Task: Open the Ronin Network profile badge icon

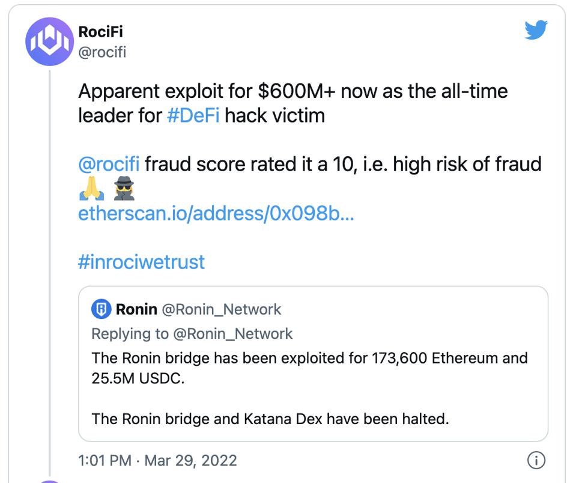Action: [101, 309]
